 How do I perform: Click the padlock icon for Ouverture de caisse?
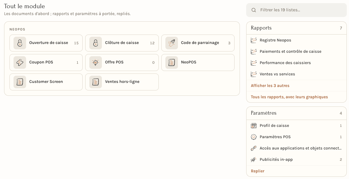coord(20,43)
